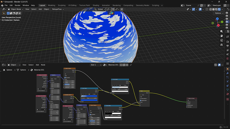The width and height of the screenshot is (230, 129).
Task: Switch to material preview shading
Action: coord(216,9)
